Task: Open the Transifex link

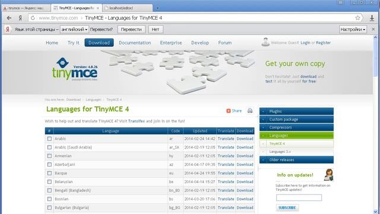Action: pyautogui.click(x=137, y=121)
